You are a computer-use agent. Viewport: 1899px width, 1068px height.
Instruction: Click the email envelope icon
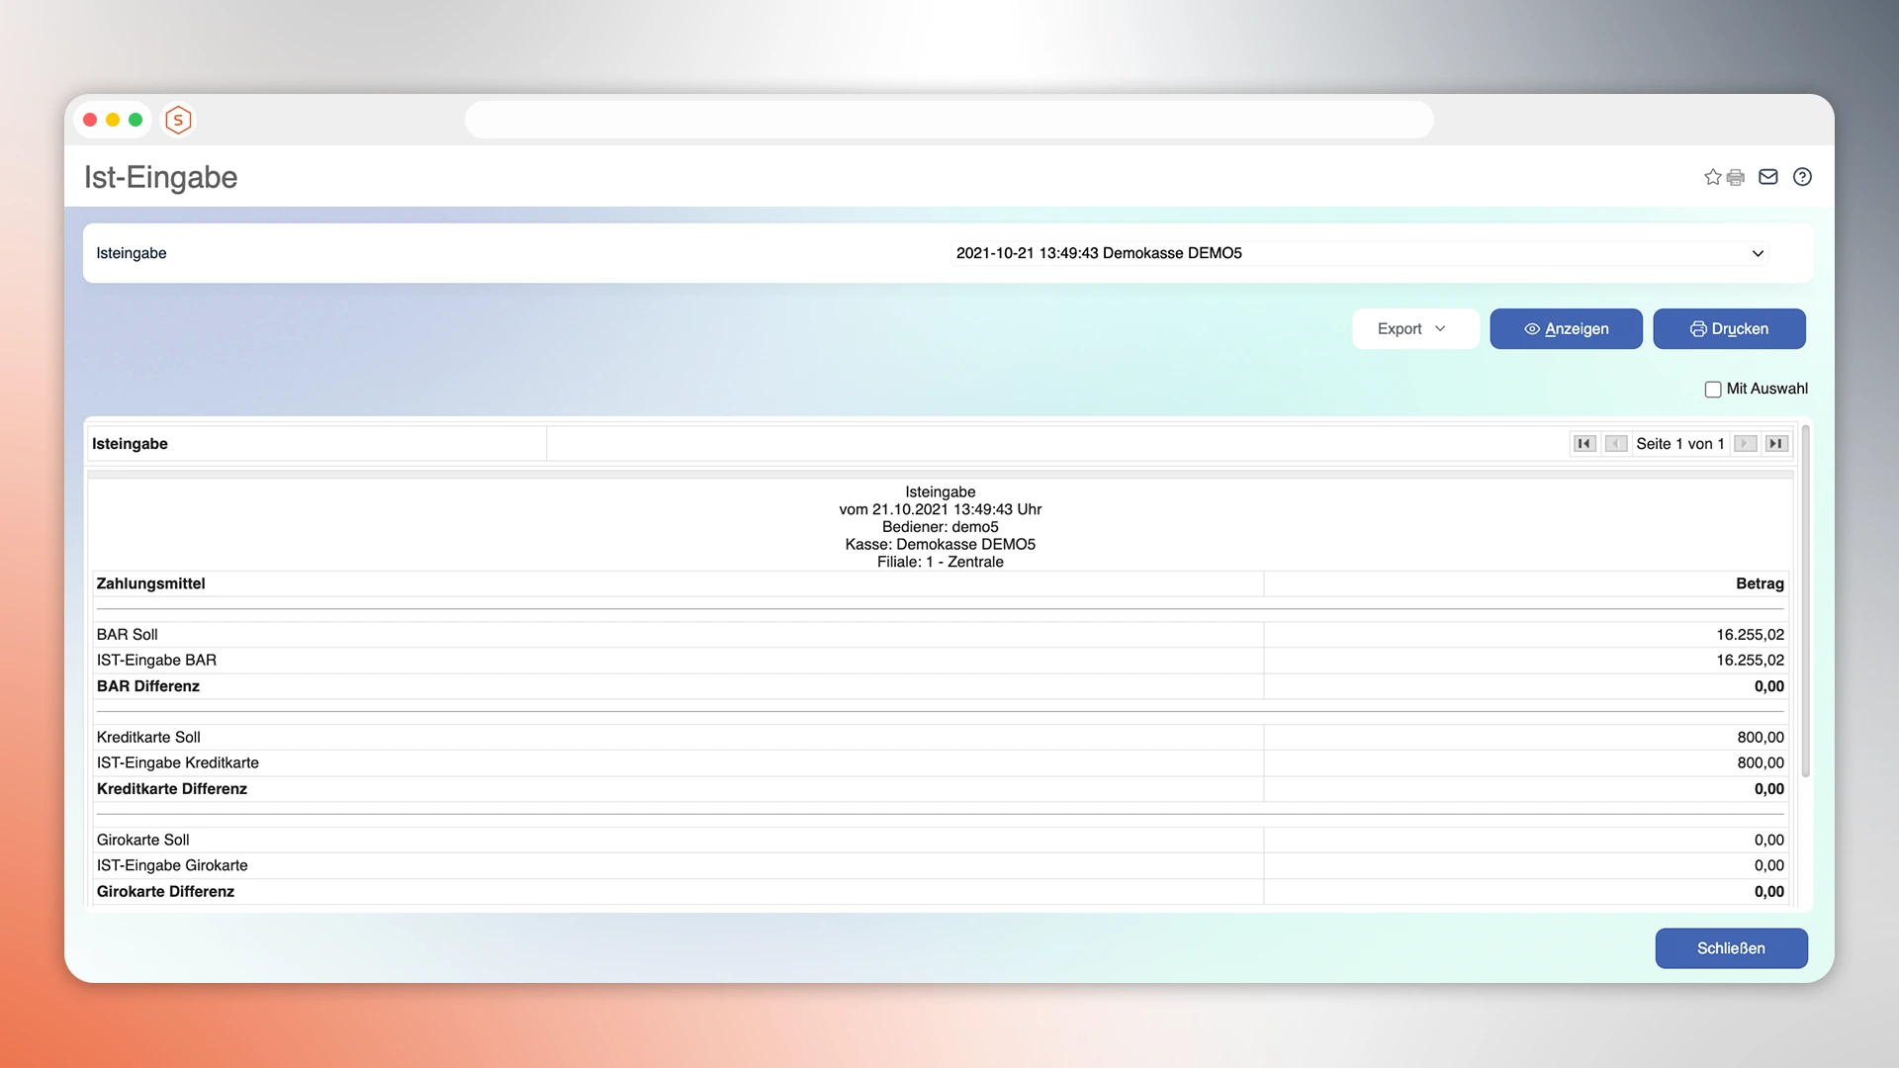(1768, 177)
